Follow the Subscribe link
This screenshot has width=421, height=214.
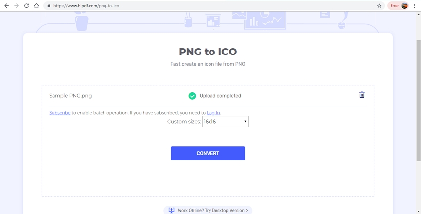click(x=59, y=113)
